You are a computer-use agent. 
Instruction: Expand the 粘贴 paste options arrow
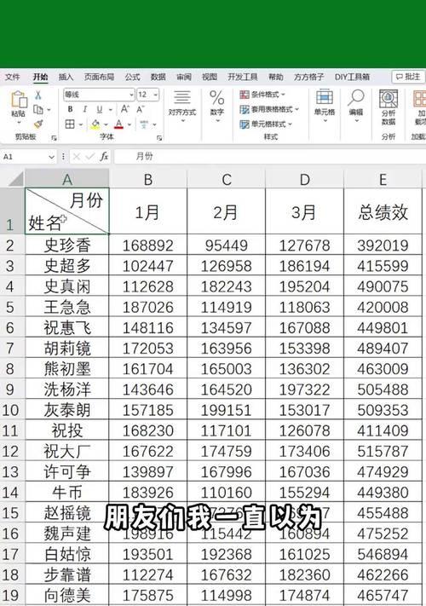pos(18,123)
